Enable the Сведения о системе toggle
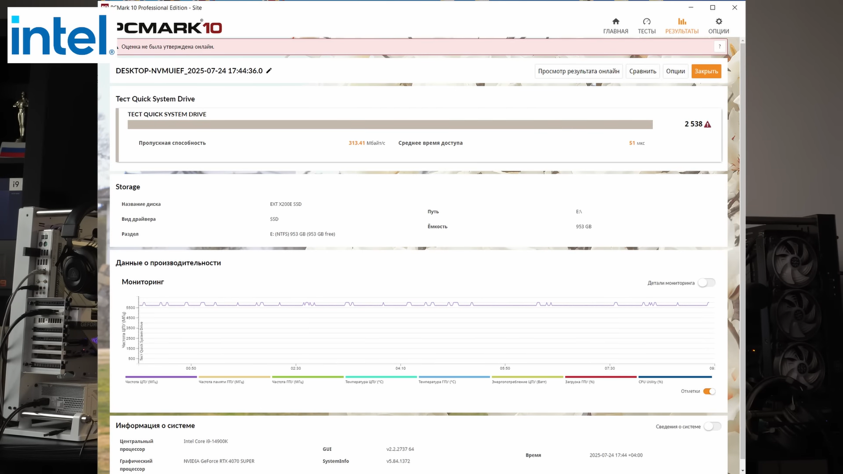 712,427
